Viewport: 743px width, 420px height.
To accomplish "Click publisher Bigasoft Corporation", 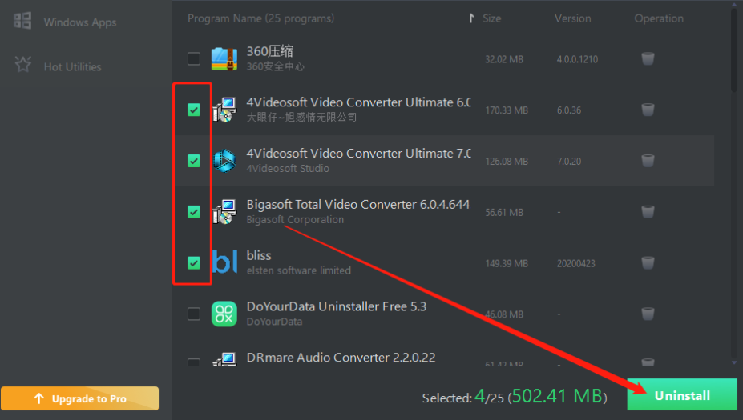I will [295, 219].
